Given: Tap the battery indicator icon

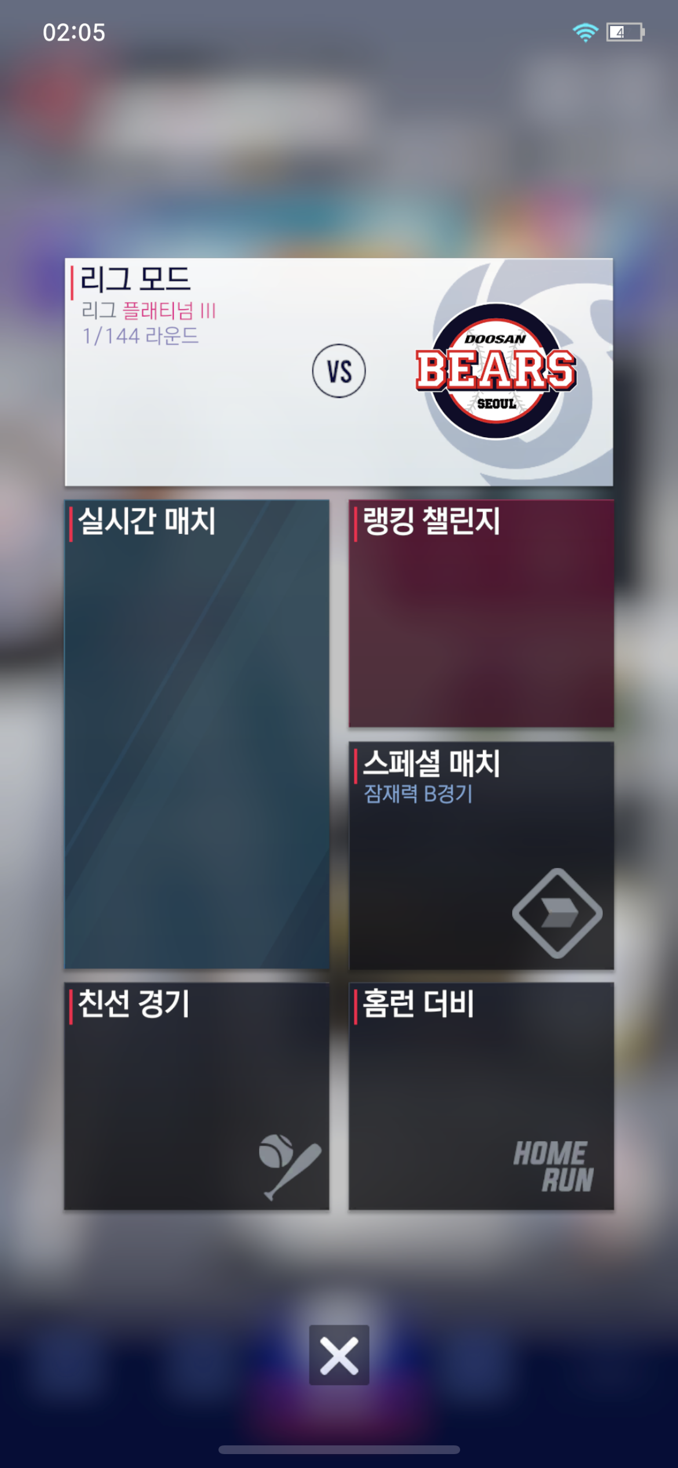Looking at the screenshot, I should 625,32.
